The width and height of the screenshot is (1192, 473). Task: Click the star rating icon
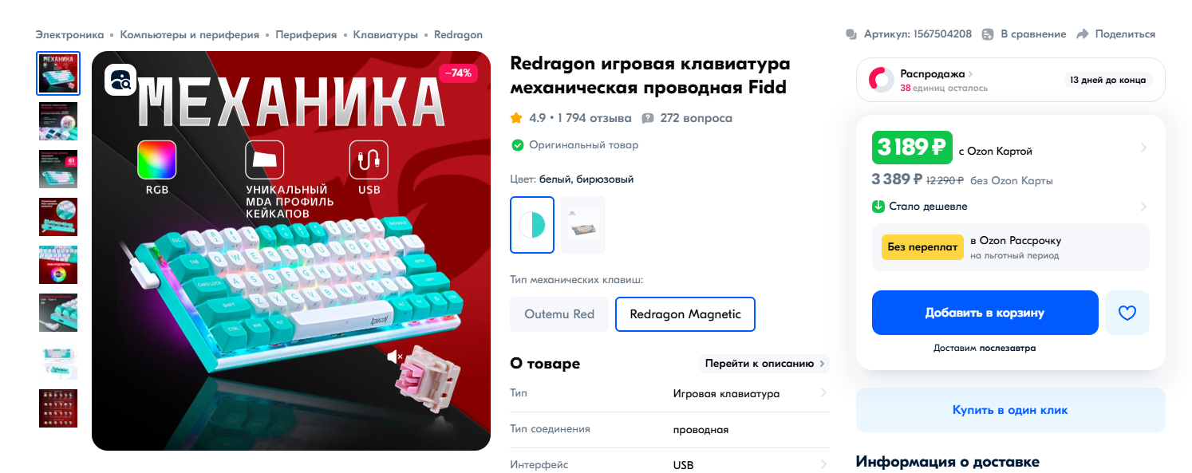click(x=516, y=118)
